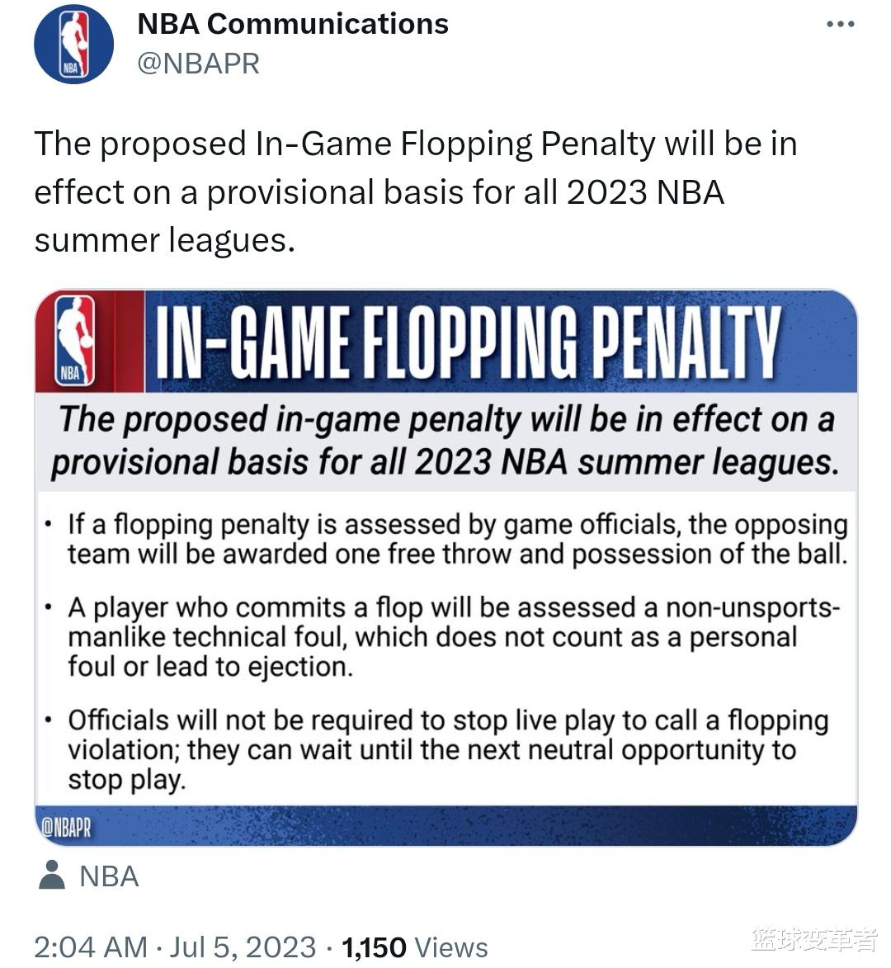891x968 pixels.
Task: Open the @NBAPR handle link
Action: [x=199, y=64]
